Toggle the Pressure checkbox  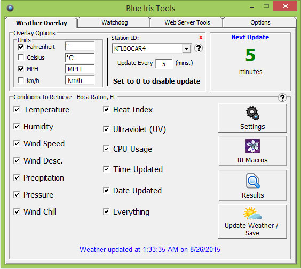[17, 194]
